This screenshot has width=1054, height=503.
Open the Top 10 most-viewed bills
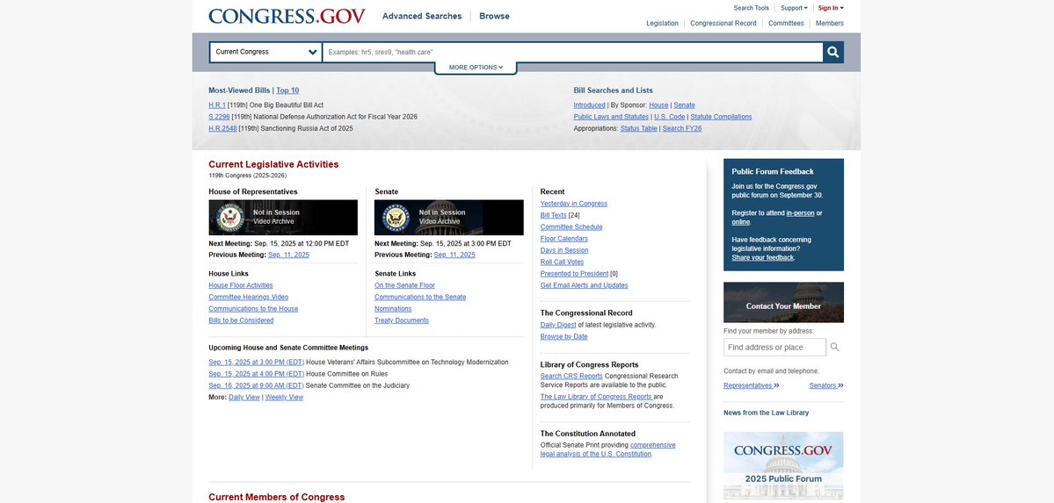click(287, 90)
